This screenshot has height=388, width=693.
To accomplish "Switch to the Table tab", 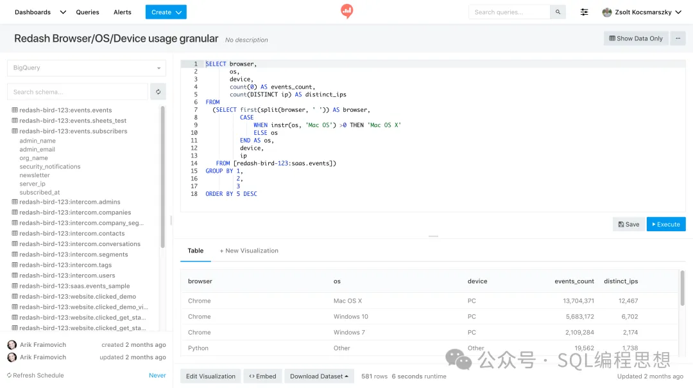I will (195, 251).
